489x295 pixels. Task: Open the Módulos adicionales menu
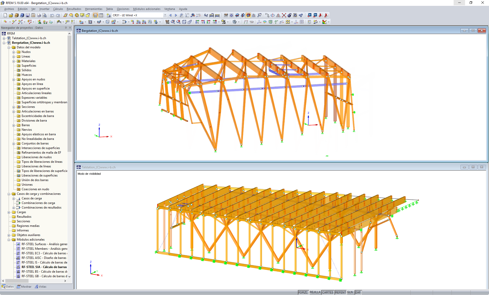[147, 9]
